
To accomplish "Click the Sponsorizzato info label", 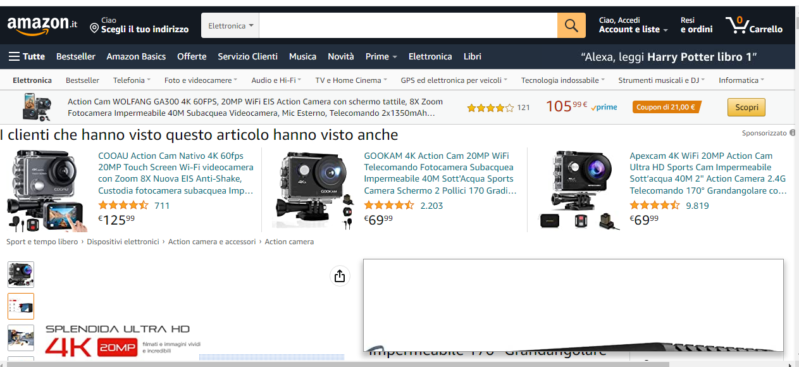I will click(768, 133).
